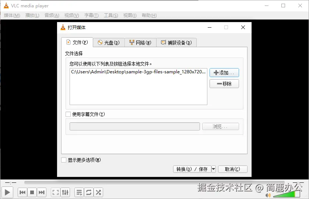
Task: Minimize the 打开媒体 dialog
Action: pyautogui.click(x=210, y=27)
